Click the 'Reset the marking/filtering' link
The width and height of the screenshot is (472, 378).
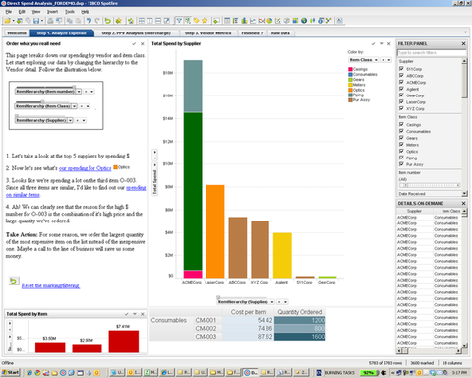pos(50,285)
